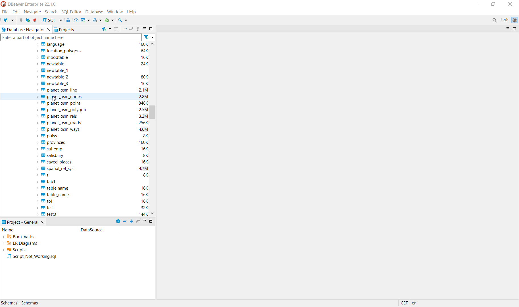Collapse all nodes in Database Navigator
Viewport: 519px width, 307px height.
pos(125,29)
